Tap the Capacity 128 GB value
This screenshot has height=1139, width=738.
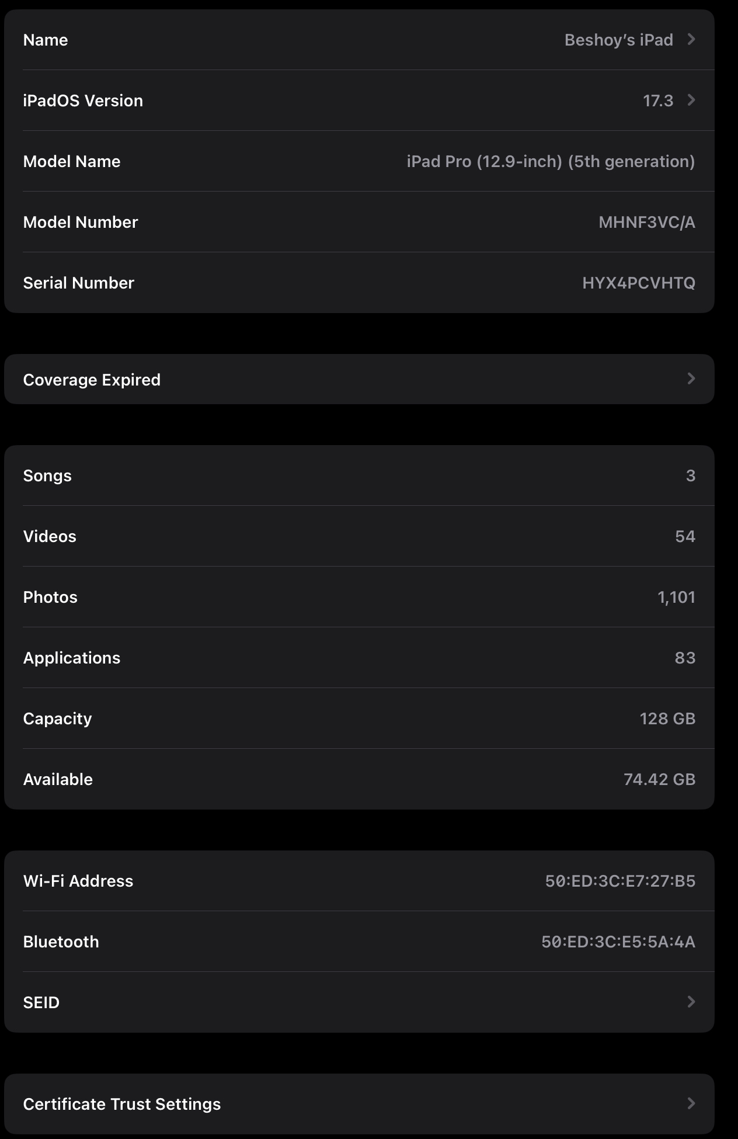click(667, 718)
